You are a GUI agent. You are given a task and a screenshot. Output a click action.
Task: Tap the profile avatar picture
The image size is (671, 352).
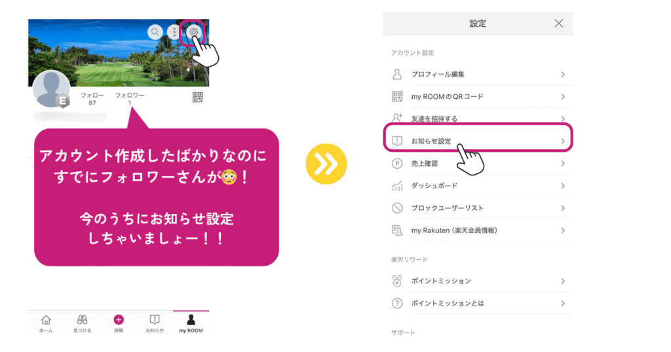pos(51,89)
